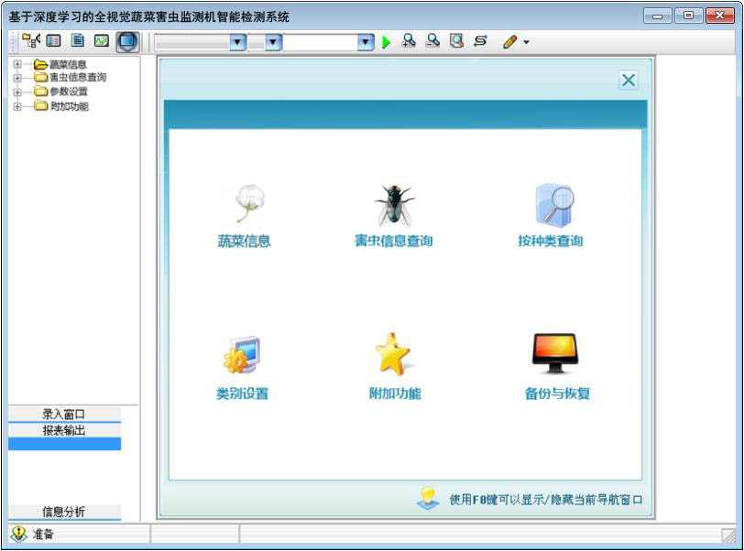Open the 信息分析 sidebar tab
Image resolution: width=744 pixels, height=551 pixels.
coord(64,512)
